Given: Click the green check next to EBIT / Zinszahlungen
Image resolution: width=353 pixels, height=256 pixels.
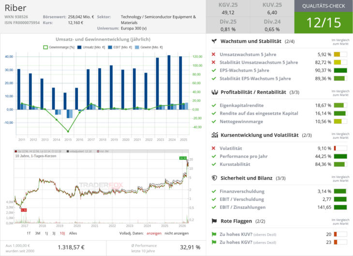Looking at the screenshot, I should [x=214, y=207].
